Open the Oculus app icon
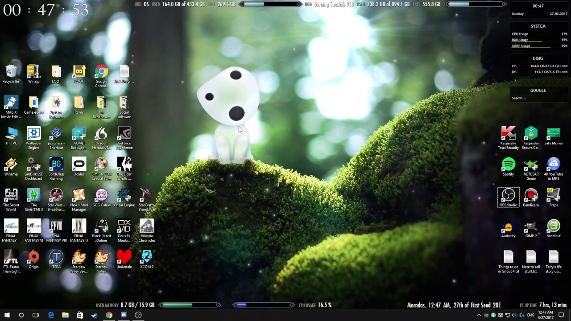The height and width of the screenshot is (321, 571). click(x=79, y=167)
